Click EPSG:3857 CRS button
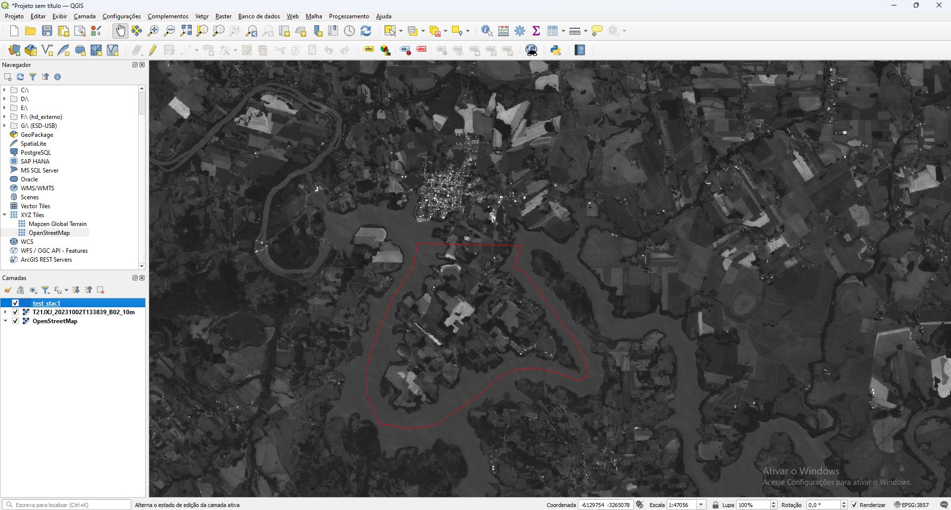The width and height of the screenshot is (951, 510). coord(911,505)
